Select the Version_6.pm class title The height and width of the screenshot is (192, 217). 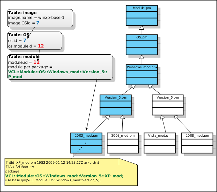[x=168, y=97]
